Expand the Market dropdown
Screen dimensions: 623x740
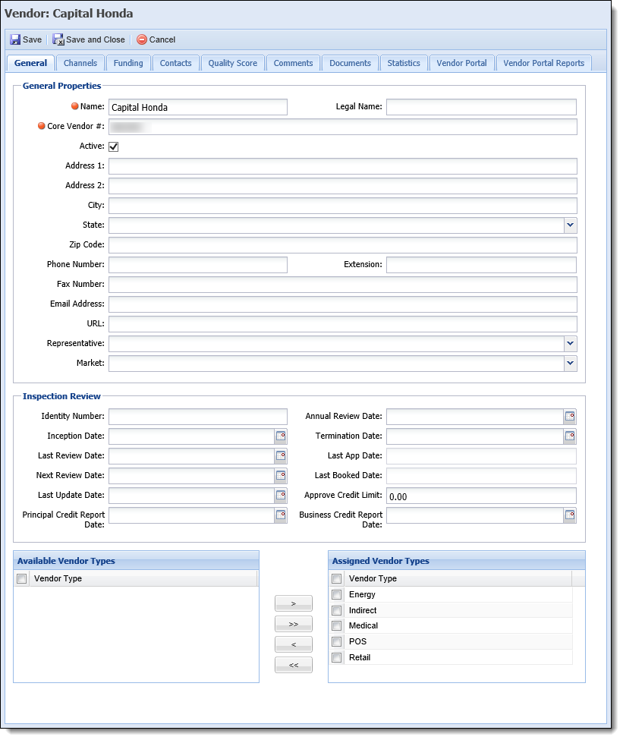point(570,364)
